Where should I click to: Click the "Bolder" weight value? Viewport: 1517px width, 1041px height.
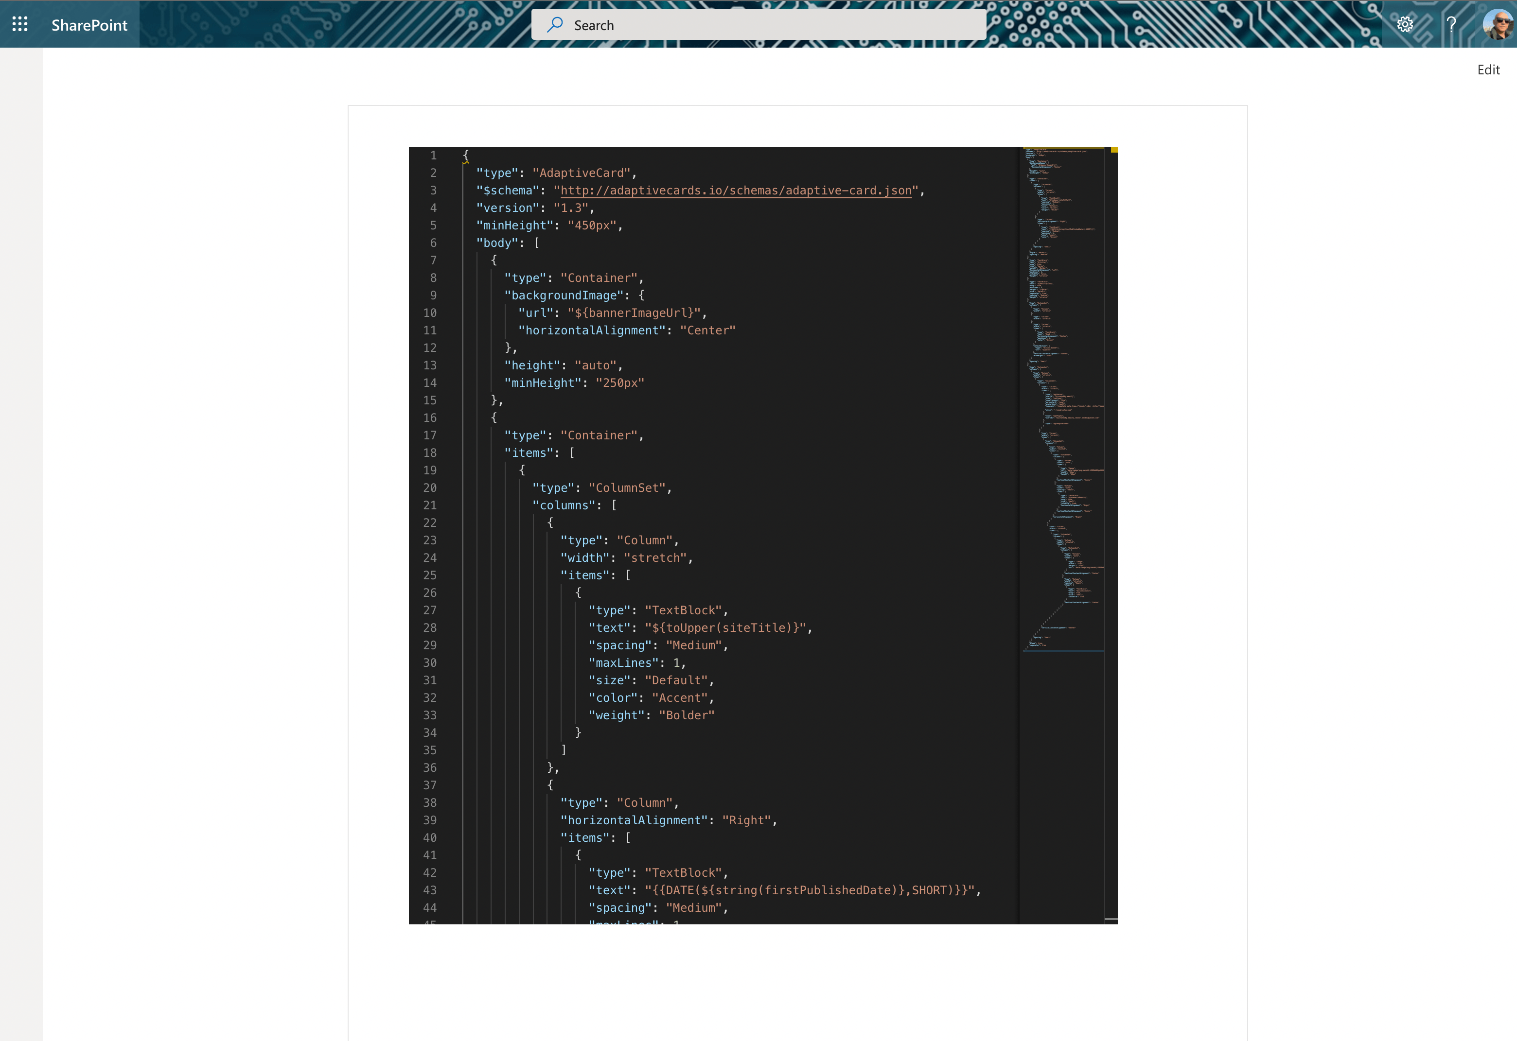[x=686, y=715]
